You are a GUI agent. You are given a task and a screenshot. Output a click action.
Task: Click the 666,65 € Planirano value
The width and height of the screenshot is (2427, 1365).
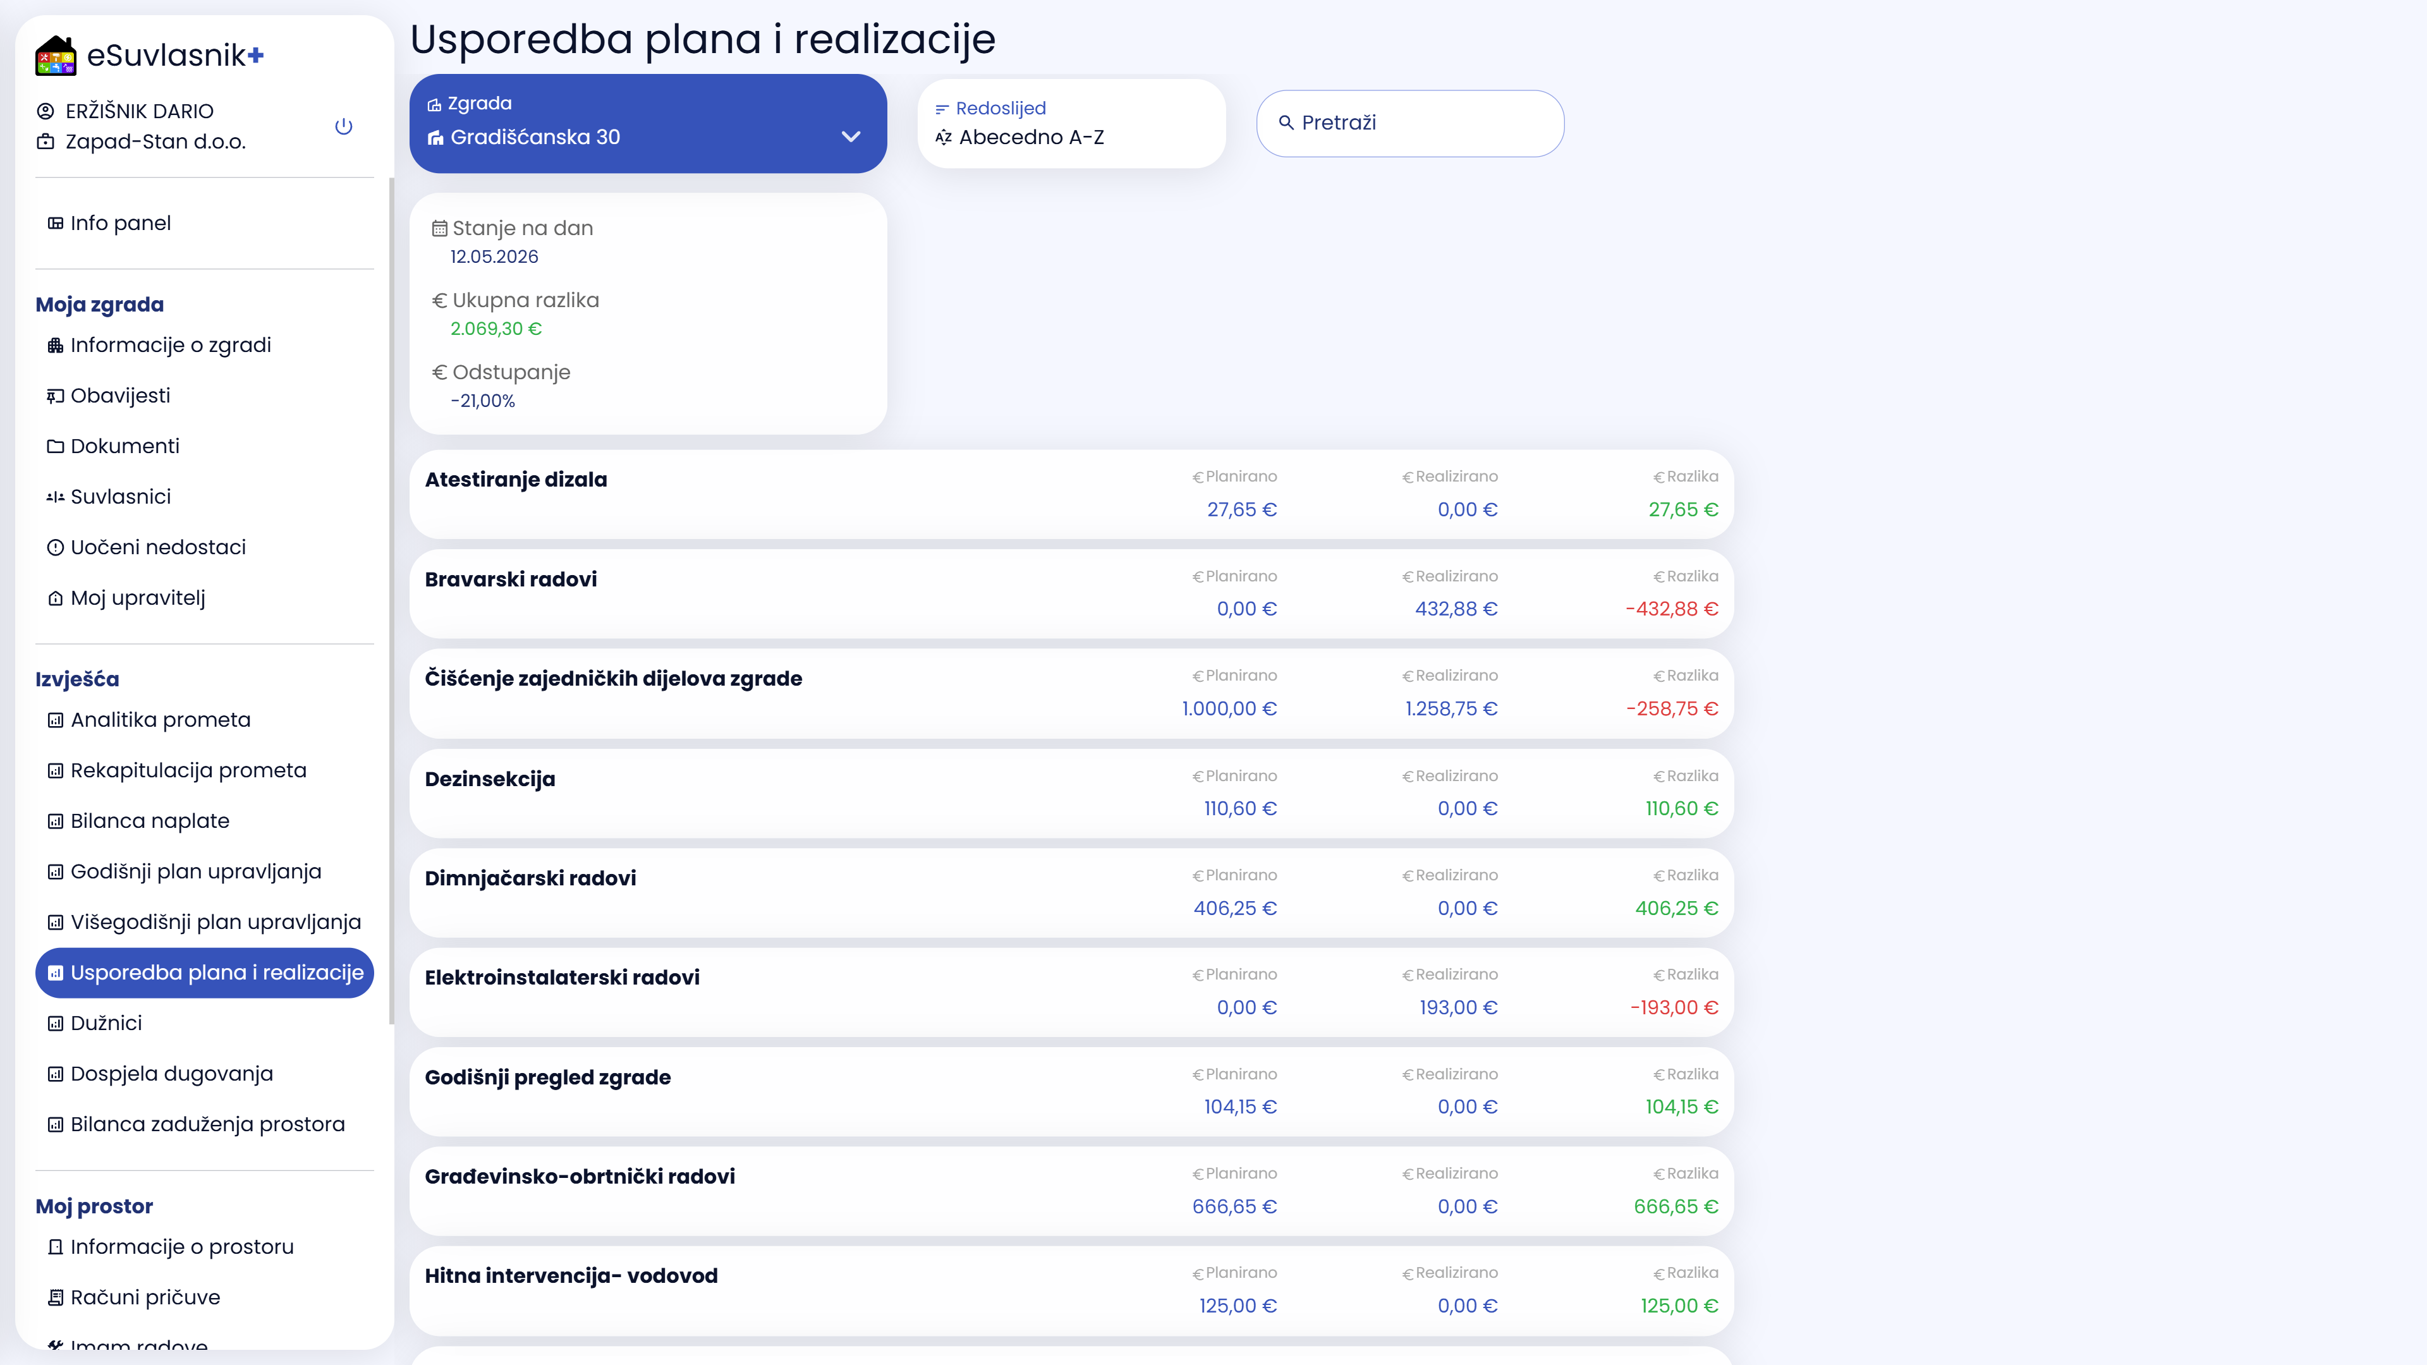click(1234, 1207)
